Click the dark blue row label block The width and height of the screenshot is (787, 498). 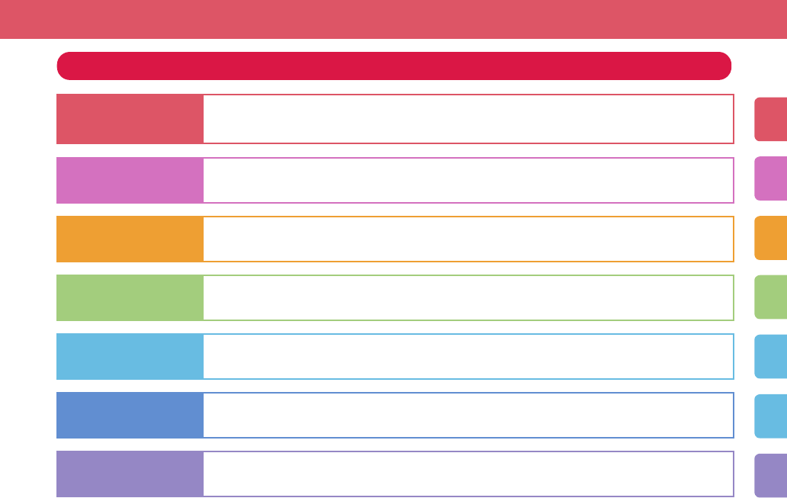(x=130, y=415)
